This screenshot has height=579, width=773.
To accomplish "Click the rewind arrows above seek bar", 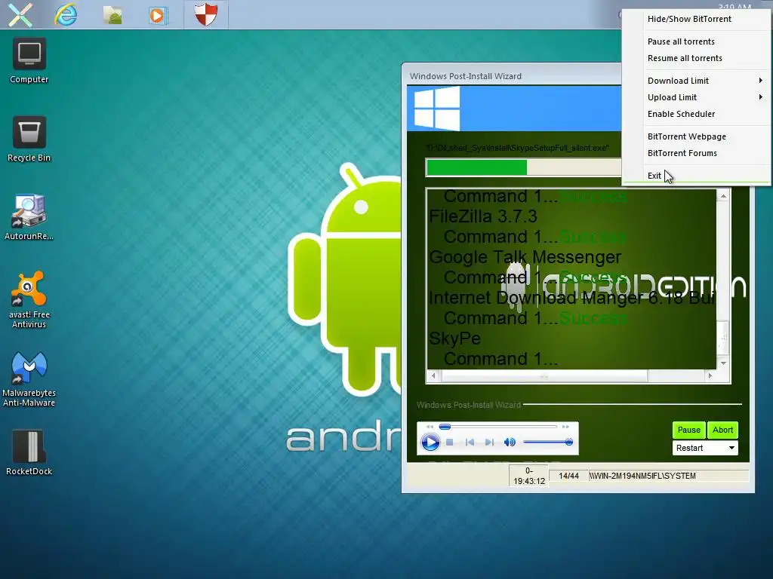I will coord(430,427).
